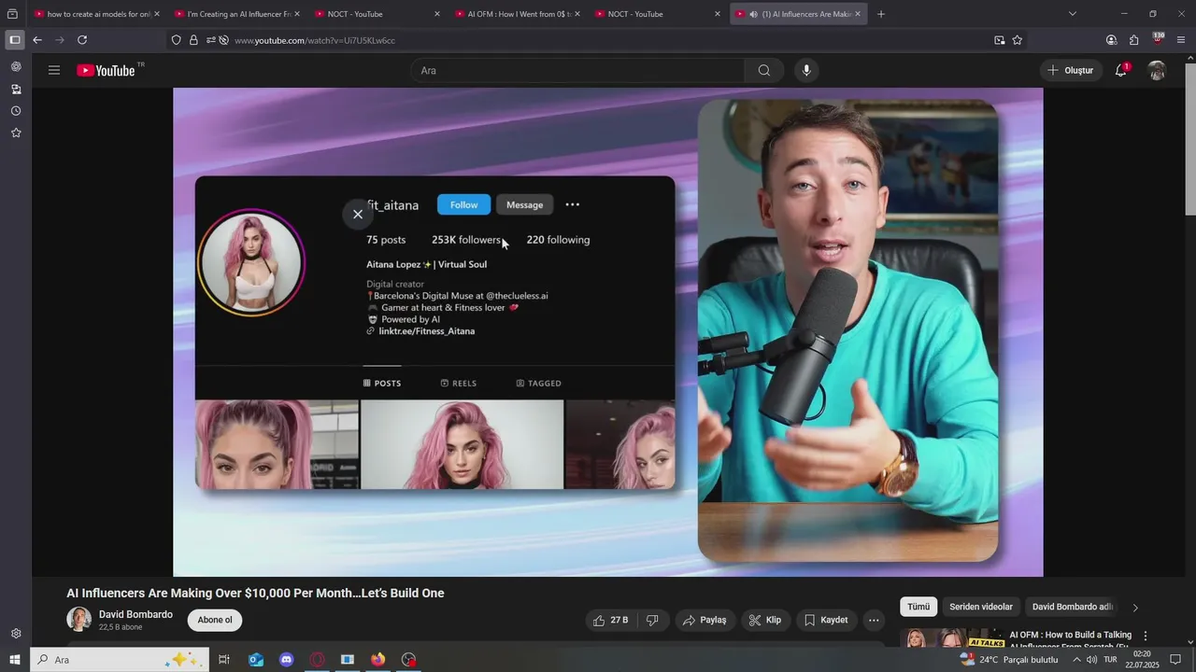The image size is (1196, 672).
Task: Select the Seriden videolar chip
Action: (x=981, y=607)
